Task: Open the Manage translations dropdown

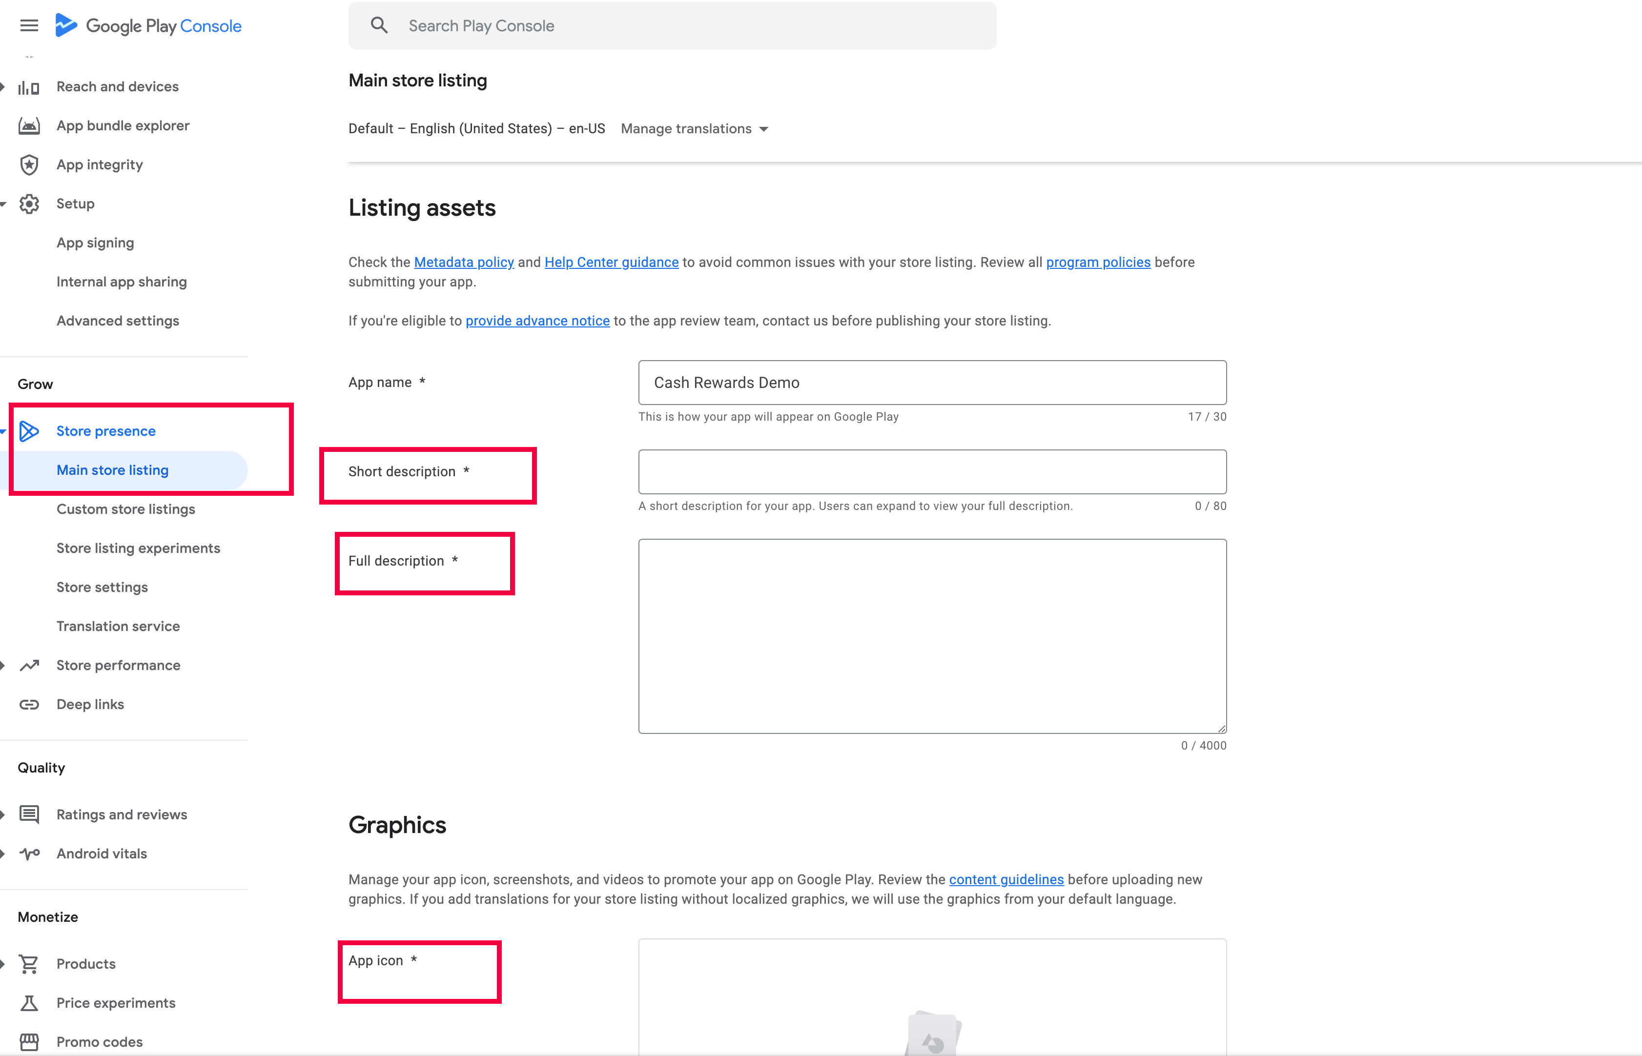Action: [694, 129]
